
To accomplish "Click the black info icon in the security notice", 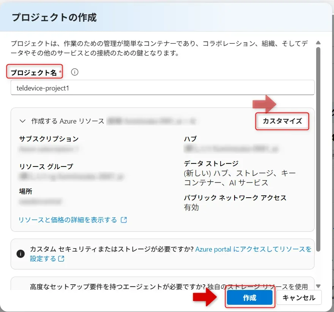I will (x=20, y=253).
